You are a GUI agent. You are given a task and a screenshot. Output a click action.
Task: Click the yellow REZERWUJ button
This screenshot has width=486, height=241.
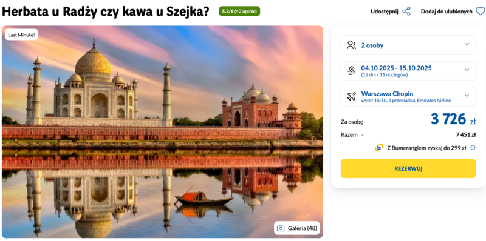[408, 168]
